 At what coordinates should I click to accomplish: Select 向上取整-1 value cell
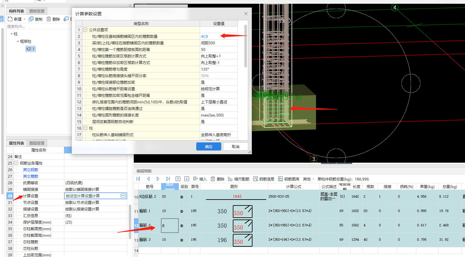pyautogui.click(x=219, y=62)
